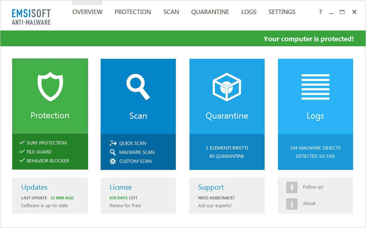This screenshot has width=366, height=228.
Task: Start a Quick Scan
Action: 133,143
